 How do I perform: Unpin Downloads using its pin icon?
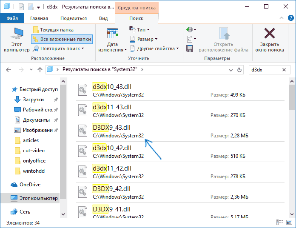click(x=56, y=100)
